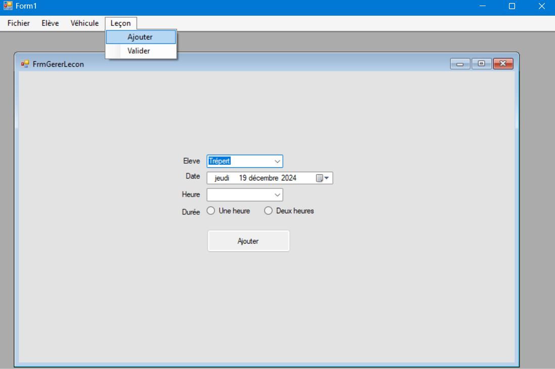Select the Une heure radio button
The width and height of the screenshot is (555, 369).
(211, 211)
